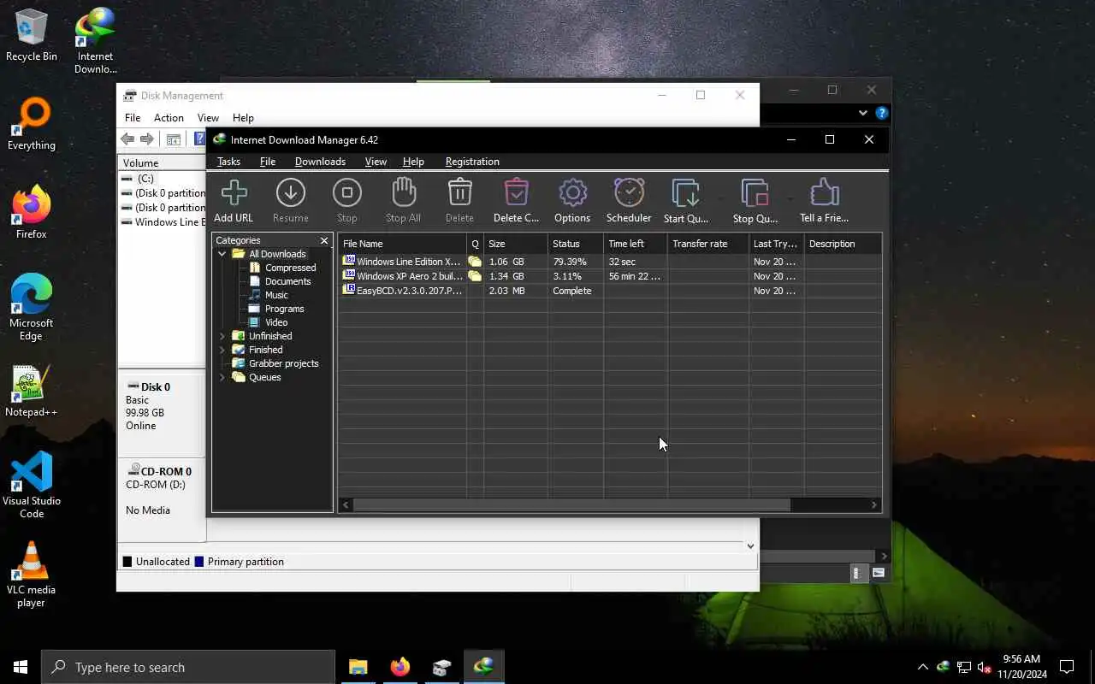
Task: Sort by Time left column header
Action: coord(636,244)
